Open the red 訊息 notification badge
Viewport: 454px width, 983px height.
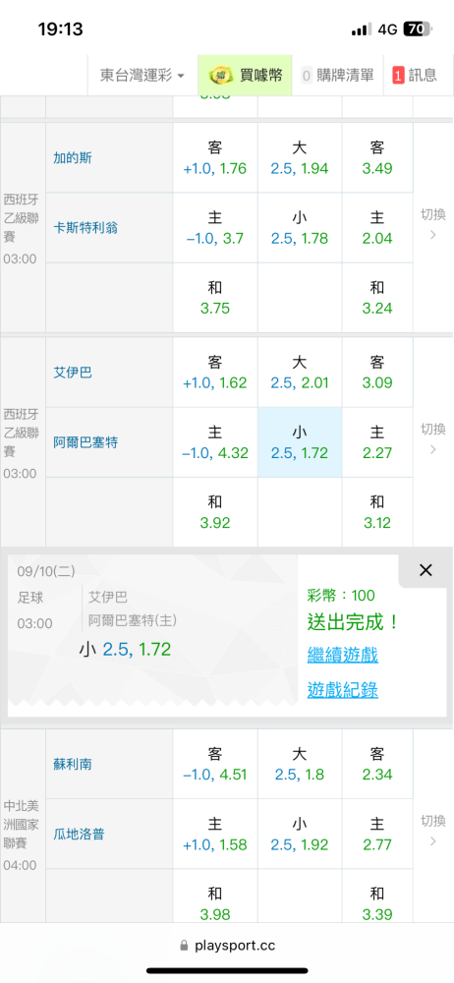tap(398, 76)
